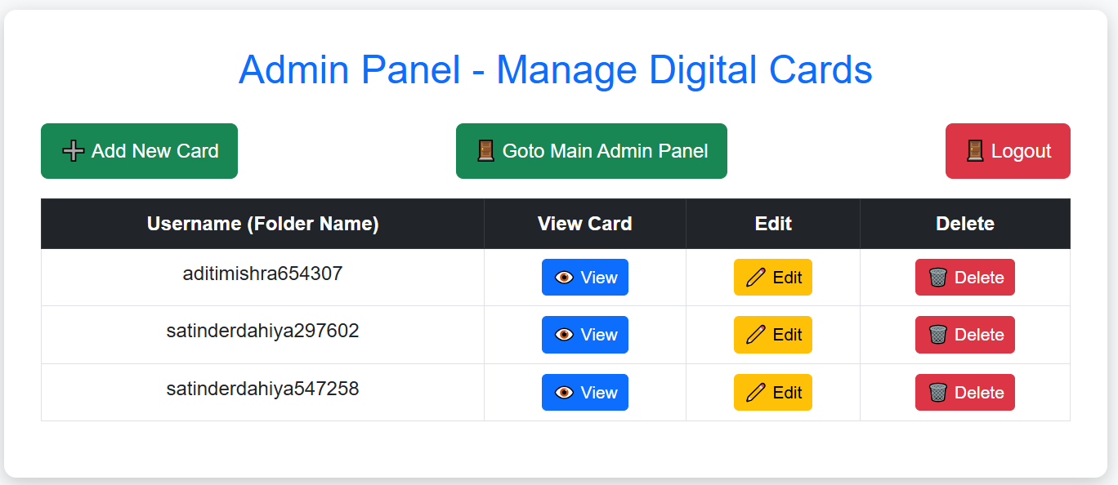Screen dimensions: 1118x485
Task: Click the door icon in Goto Main Admin Panel
Action: [485, 150]
